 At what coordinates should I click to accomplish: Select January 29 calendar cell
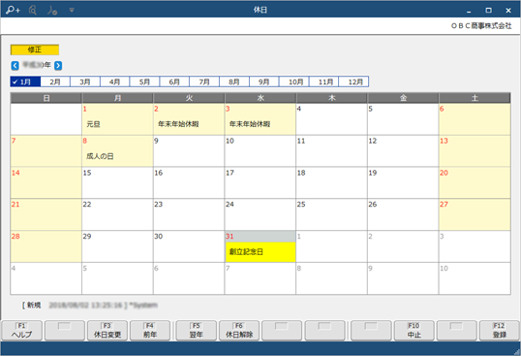point(117,246)
